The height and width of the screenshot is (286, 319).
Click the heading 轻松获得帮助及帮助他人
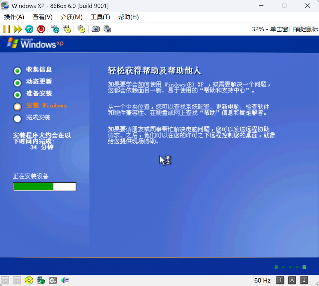pyautogui.click(x=154, y=71)
